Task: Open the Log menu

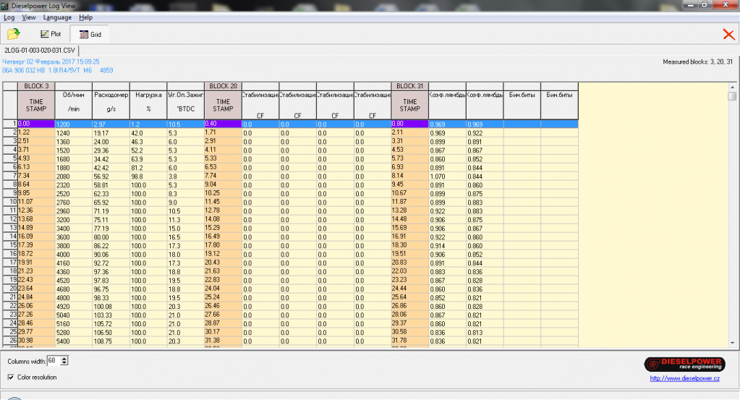Action: click(9, 17)
